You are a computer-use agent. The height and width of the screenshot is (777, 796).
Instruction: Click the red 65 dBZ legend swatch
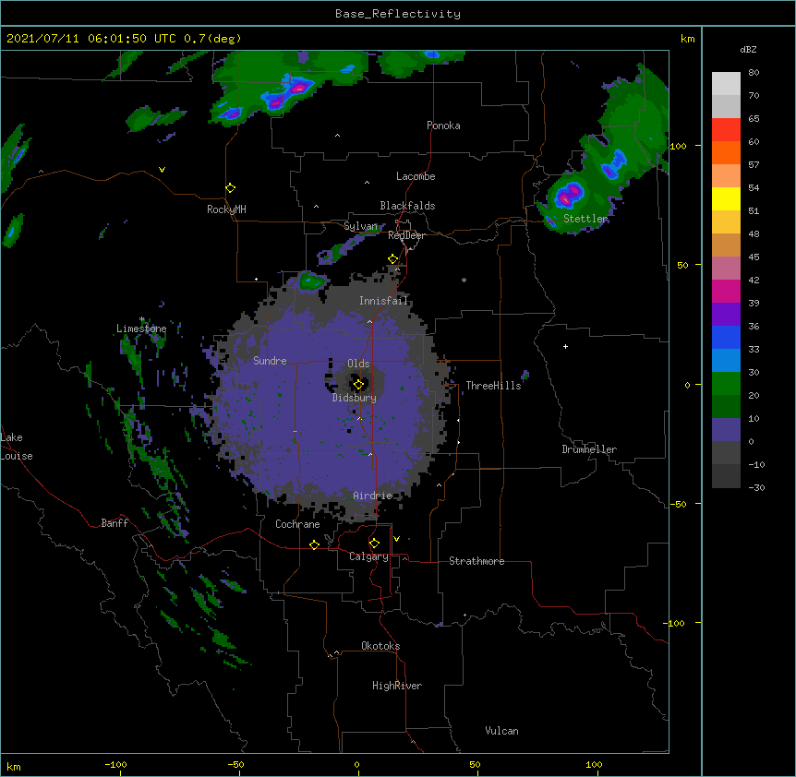pos(726,129)
